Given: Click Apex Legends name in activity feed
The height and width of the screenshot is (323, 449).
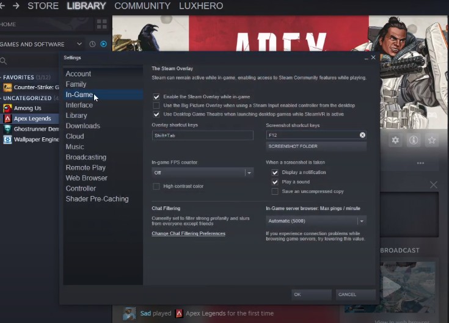Looking at the screenshot, I should click(206, 314).
